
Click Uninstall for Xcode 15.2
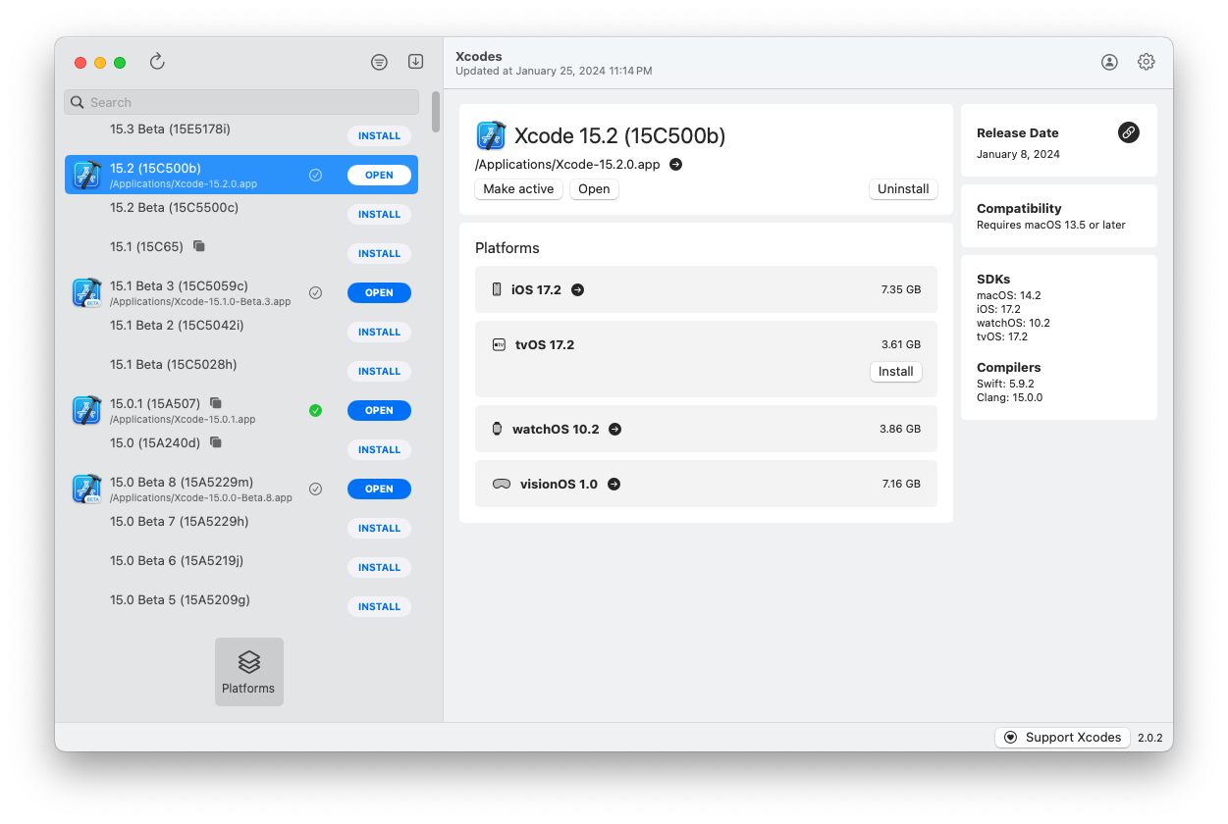point(902,189)
